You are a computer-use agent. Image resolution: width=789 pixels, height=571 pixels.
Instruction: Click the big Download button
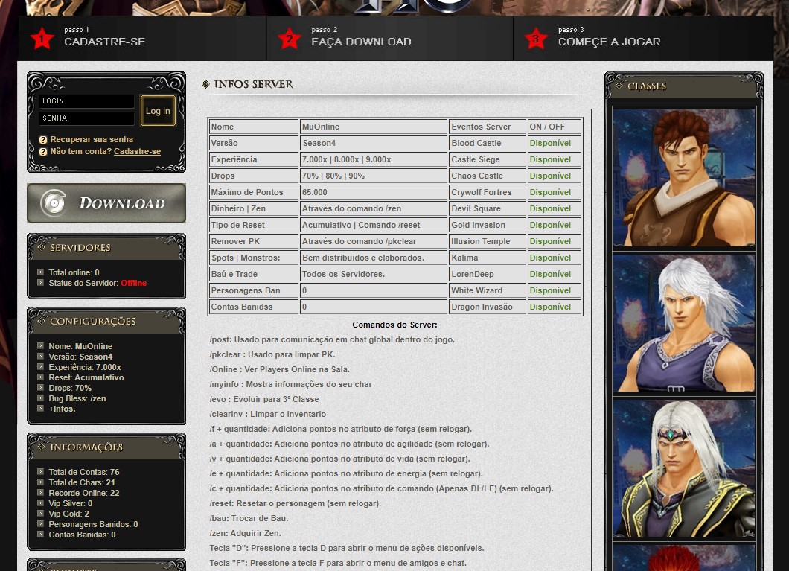[106, 203]
